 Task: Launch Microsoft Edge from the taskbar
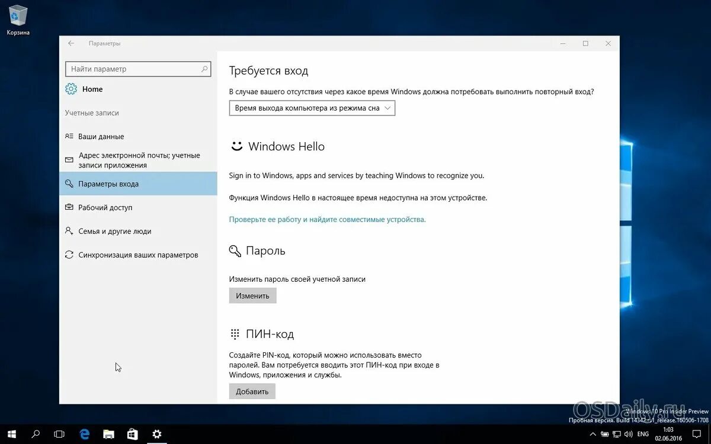84,434
